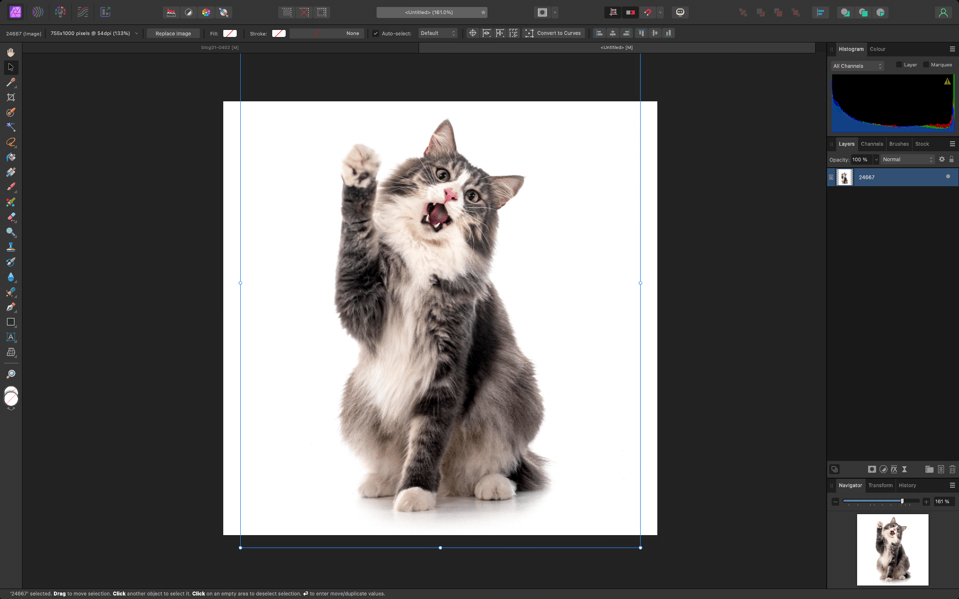The height and width of the screenshot is (599, 959).
Task: Select the Text tool
Action: click(x=10, y=337)
